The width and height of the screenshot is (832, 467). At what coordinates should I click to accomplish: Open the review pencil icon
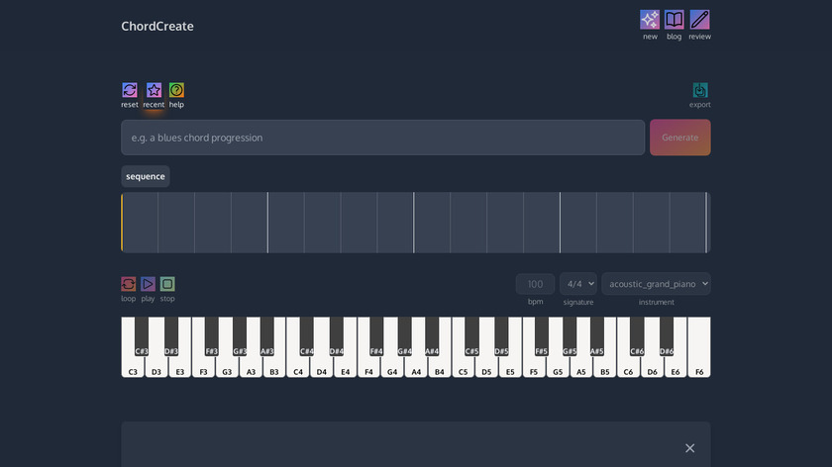pos(699,20)
